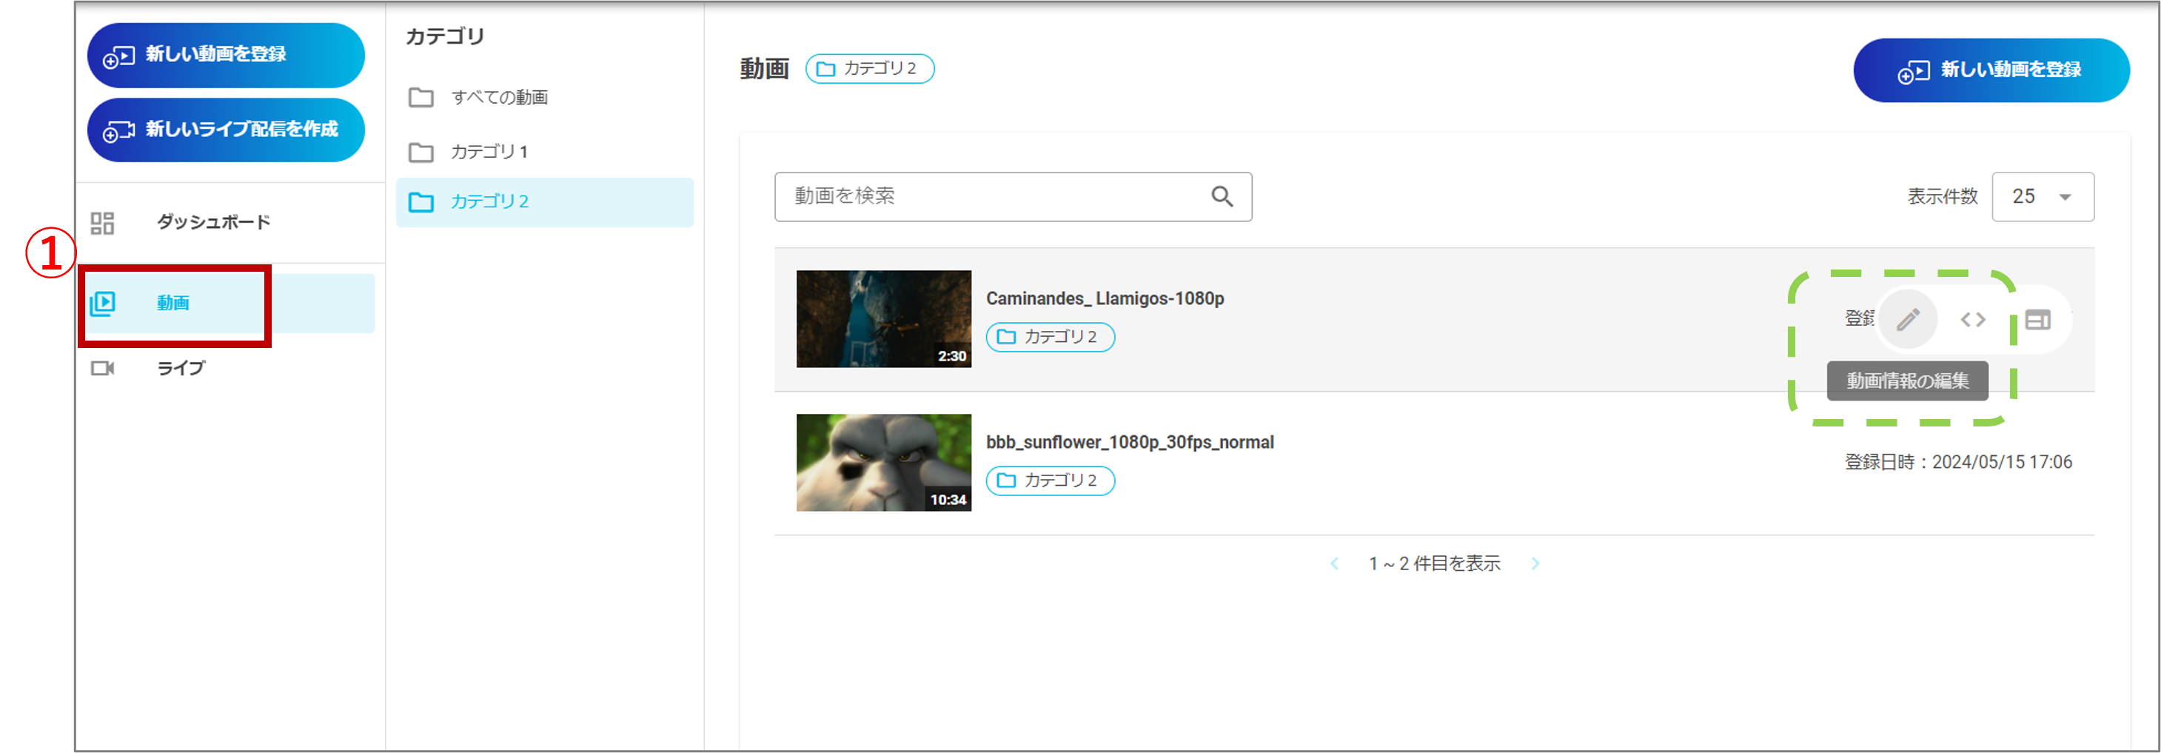Click the player layout icon on Caminandes row
Screen dimensions: 2161x753
[2037, 320]
